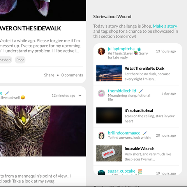This screenshot has width=187, height=187.
Task: Open brilindcommaacc's avatar picture
Action: coord(101,135)
